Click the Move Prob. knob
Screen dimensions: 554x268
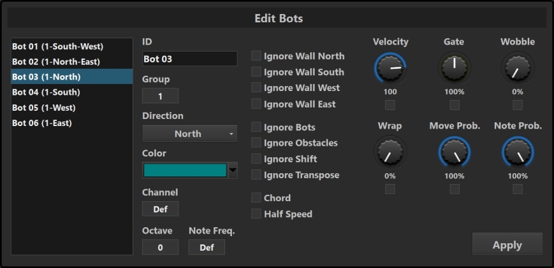point(454,152)
